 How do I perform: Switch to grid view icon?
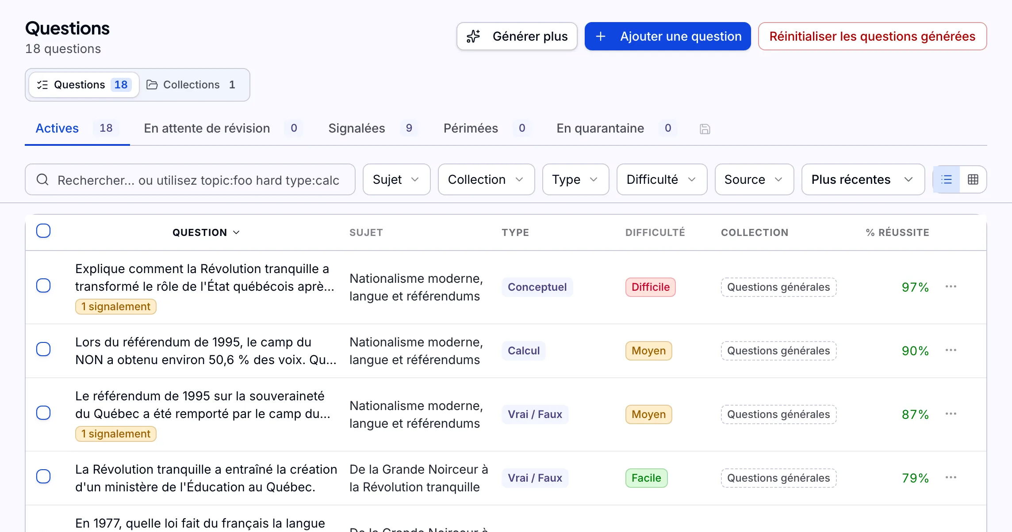(x=973, y=179)
